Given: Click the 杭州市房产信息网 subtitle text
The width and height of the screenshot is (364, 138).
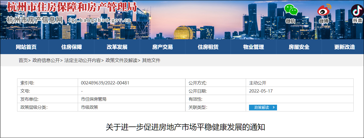Looking at the screenshot, I should pos(35,20).
